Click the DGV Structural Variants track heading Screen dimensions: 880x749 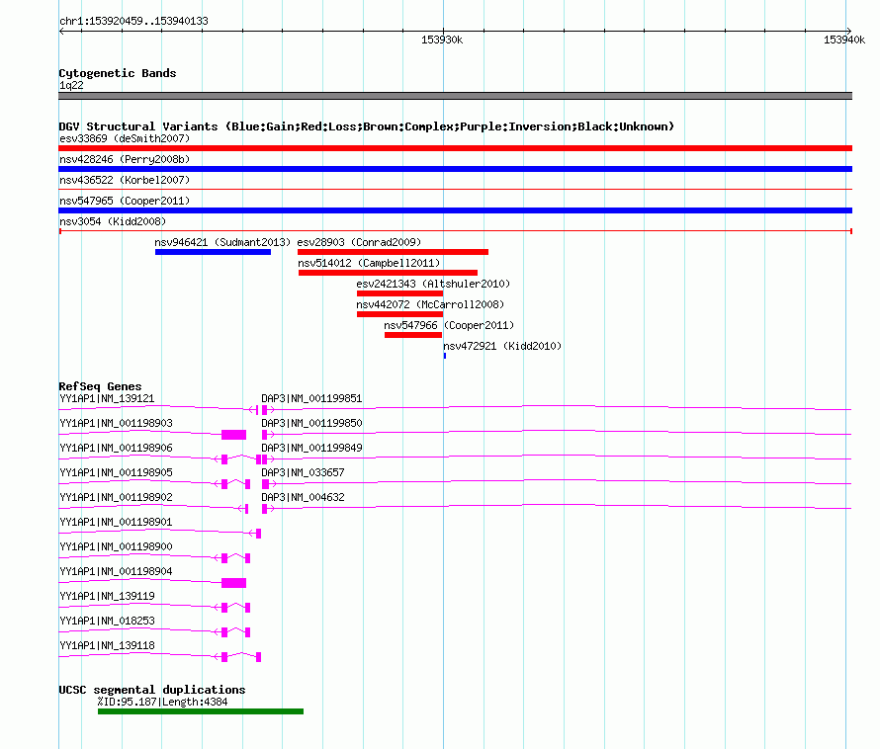(x=366, y=126)
